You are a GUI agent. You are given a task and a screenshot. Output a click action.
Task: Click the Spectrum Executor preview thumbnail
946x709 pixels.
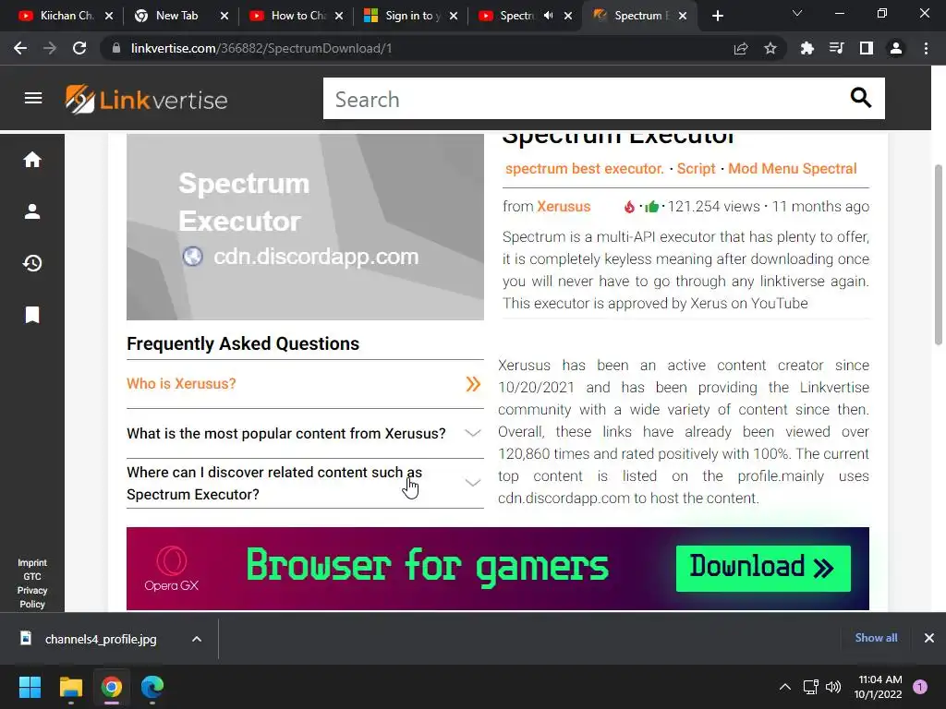click(x=305, y=227)
